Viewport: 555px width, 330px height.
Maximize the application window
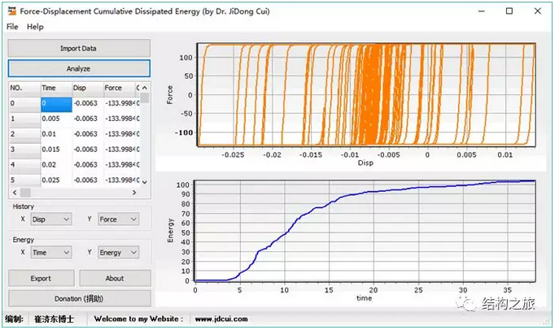point(509,11)
